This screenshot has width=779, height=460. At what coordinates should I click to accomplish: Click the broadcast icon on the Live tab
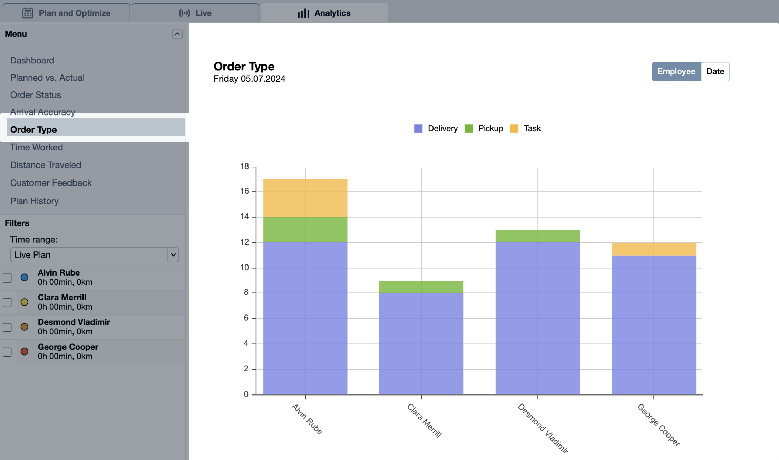click(x=184, y=13)
